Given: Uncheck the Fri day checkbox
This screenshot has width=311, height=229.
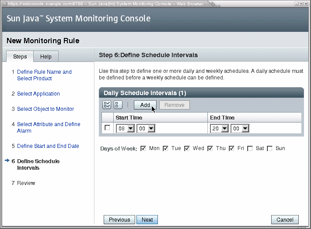Looking at the screenshot, I should [231, 148].
